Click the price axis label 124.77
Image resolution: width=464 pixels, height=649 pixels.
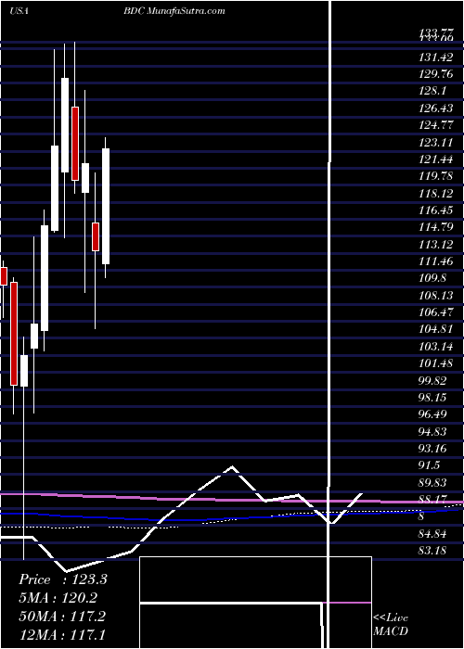(x=435, y=125)
